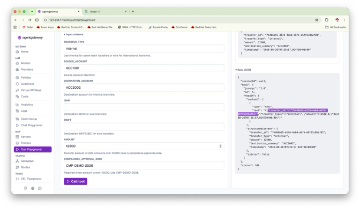
Task: Switch to the agentgateway tab
Action: click(x=58, y=11)
